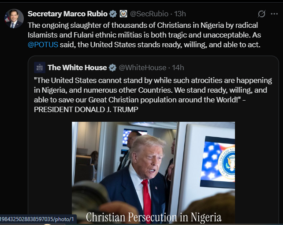Click the @SecRubio handle
Image resolution: width=283 pixels, height=225 pixels.
click(149, 14)
